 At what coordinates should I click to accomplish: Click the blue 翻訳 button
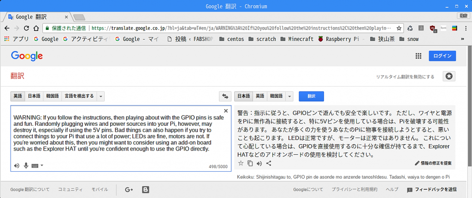coord(311,96)
